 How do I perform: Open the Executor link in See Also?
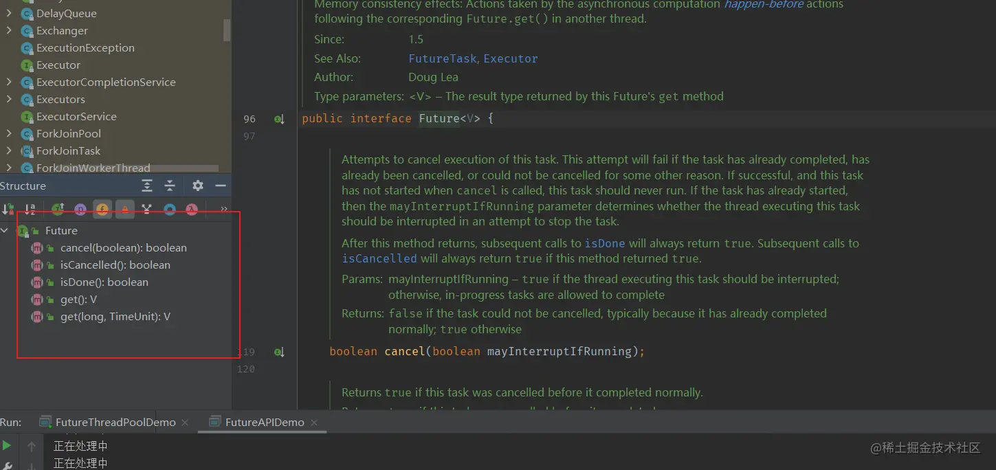coord(510,59)
